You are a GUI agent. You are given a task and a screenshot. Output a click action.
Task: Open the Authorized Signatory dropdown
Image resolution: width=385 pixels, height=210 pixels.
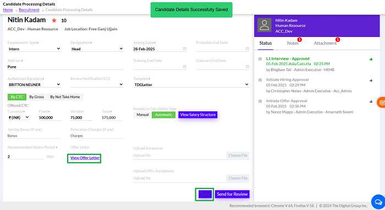[34, 84]
